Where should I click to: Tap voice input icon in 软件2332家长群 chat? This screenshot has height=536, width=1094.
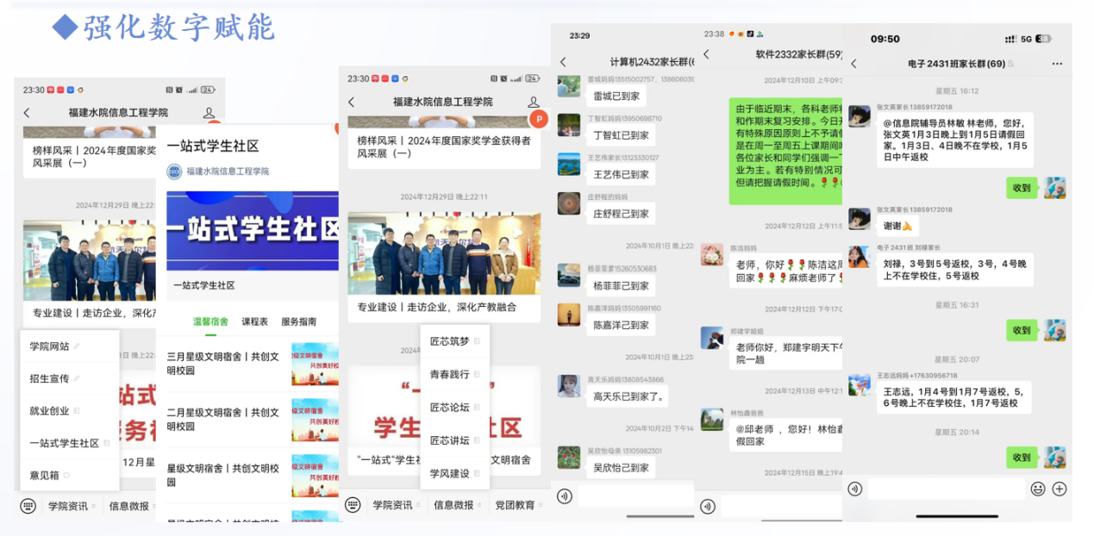point(708,507)
